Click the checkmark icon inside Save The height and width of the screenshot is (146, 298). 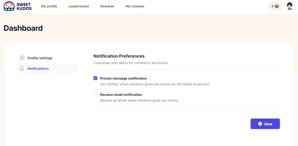click(260, 124)
